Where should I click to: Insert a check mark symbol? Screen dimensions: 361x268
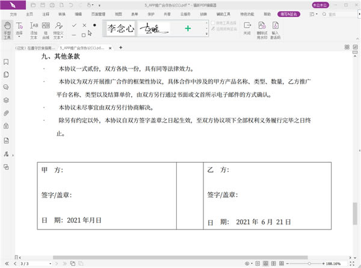[74, 25]
